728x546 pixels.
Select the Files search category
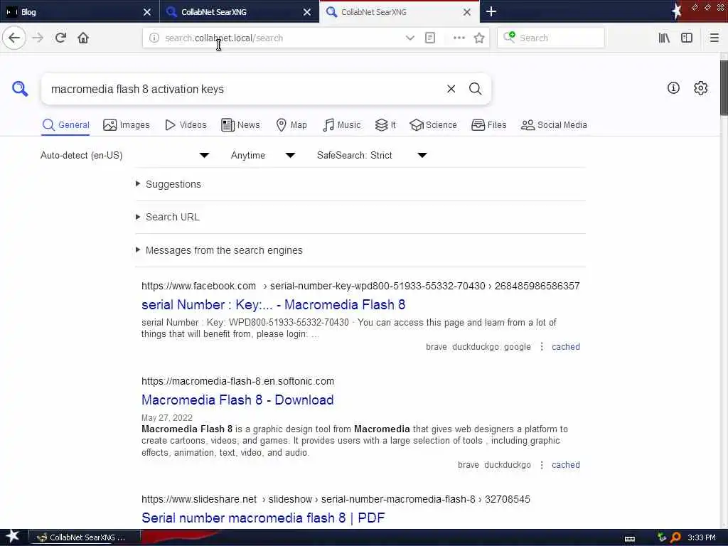(489, 125)
